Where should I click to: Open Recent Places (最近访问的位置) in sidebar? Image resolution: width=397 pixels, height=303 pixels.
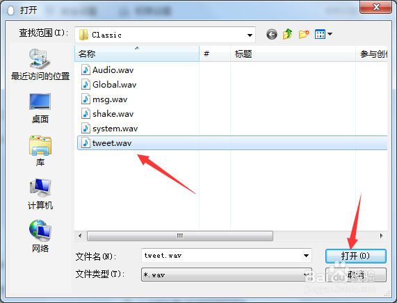coord(40,65)
